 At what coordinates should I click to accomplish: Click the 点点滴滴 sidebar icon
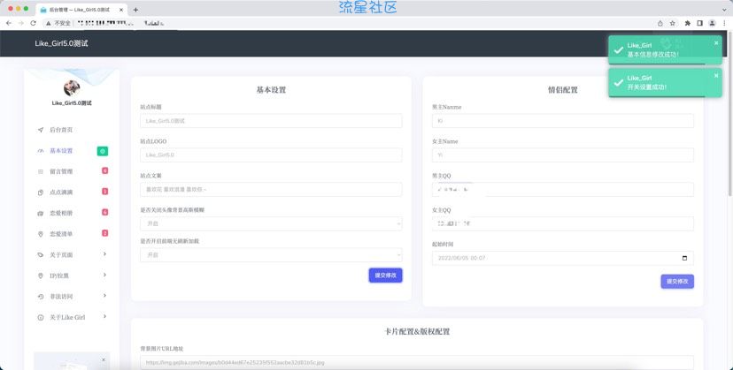tap(41, 193)
